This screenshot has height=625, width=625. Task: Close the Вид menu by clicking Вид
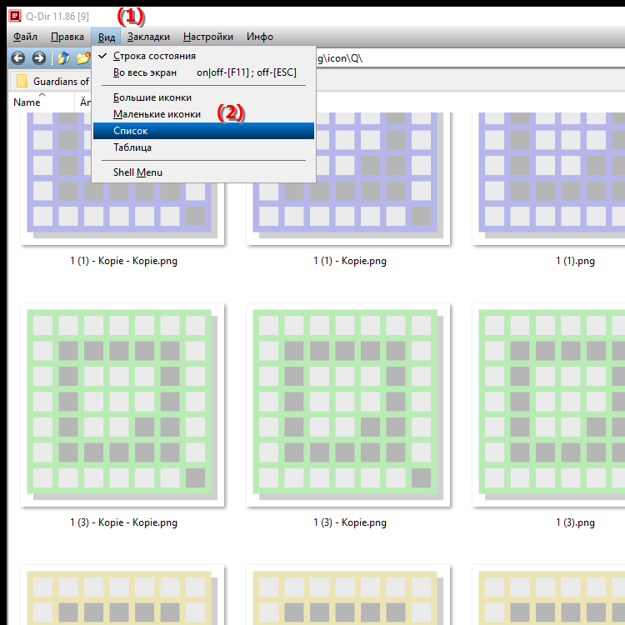[x=107, y=37]
